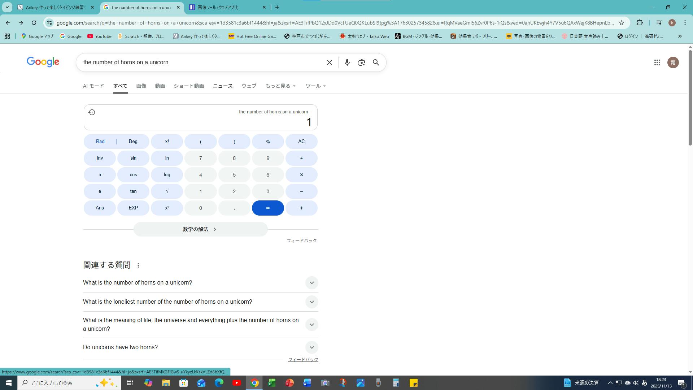
Task: Clear search text with X icon
Action: coord(329,62)
